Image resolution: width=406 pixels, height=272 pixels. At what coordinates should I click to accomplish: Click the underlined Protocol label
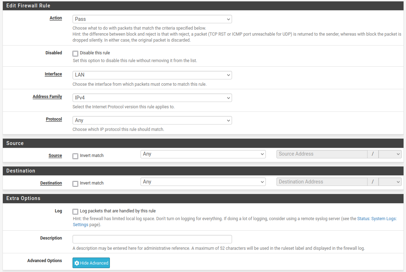pos(54,119)
